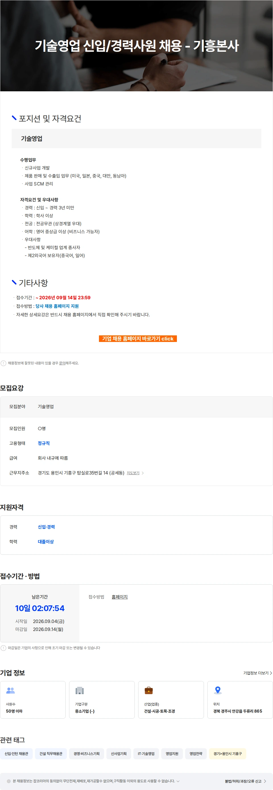Click the address 경기도 용인시 기흥구 탑실로35번길 14

coord(81,473)
